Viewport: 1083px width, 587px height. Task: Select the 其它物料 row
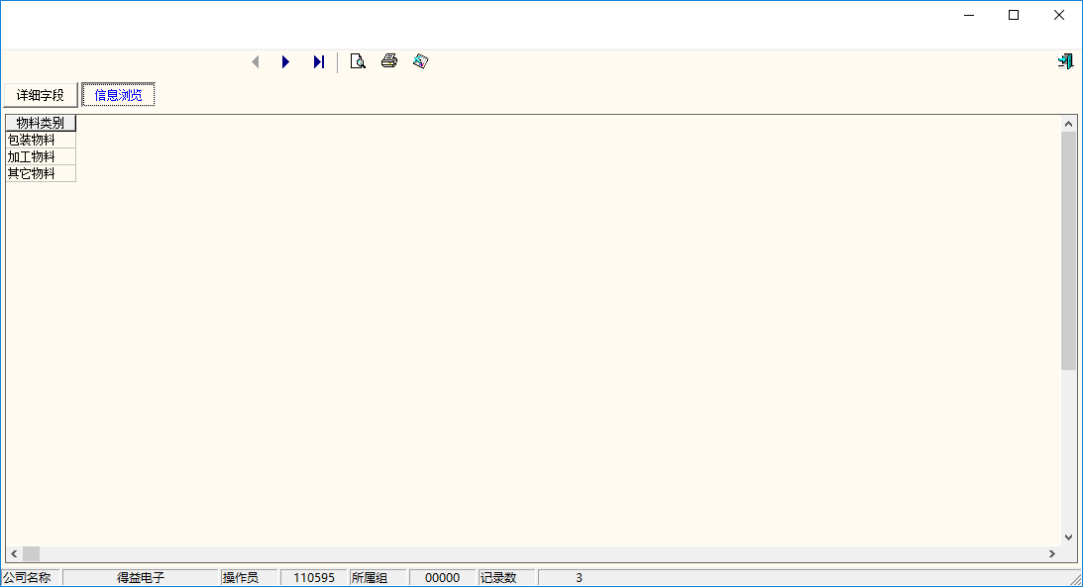[x=41, y=173]
